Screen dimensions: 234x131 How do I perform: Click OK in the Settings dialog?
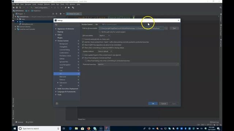(x=153, y=103)
